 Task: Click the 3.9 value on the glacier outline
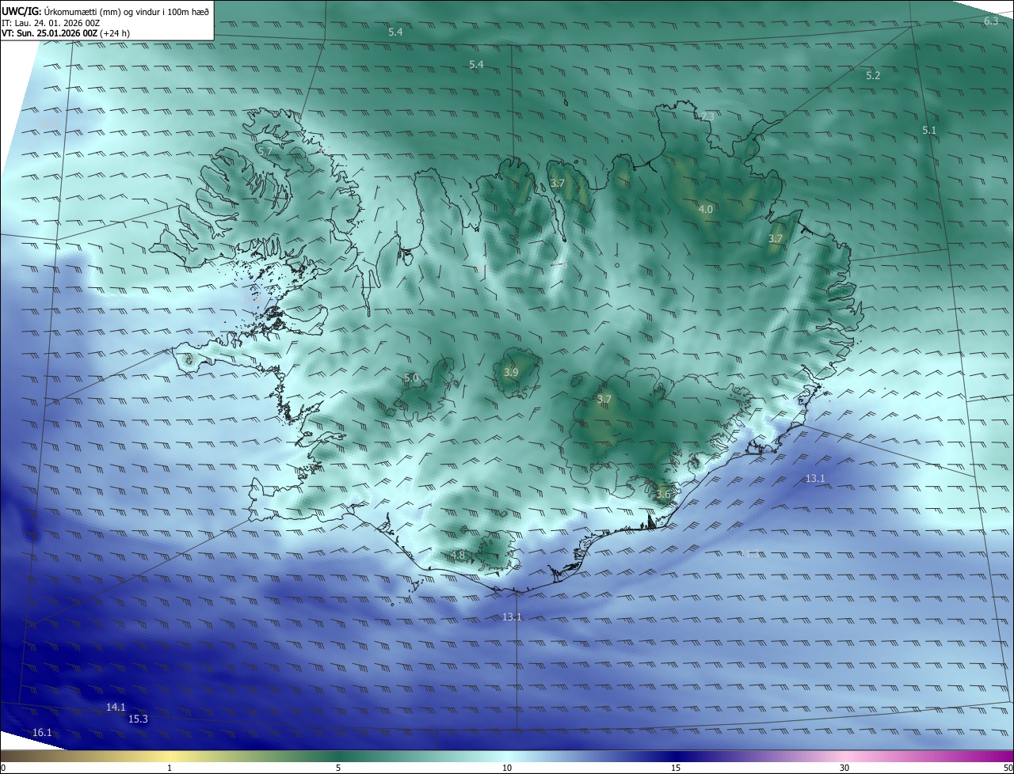(x=511, y=372)
